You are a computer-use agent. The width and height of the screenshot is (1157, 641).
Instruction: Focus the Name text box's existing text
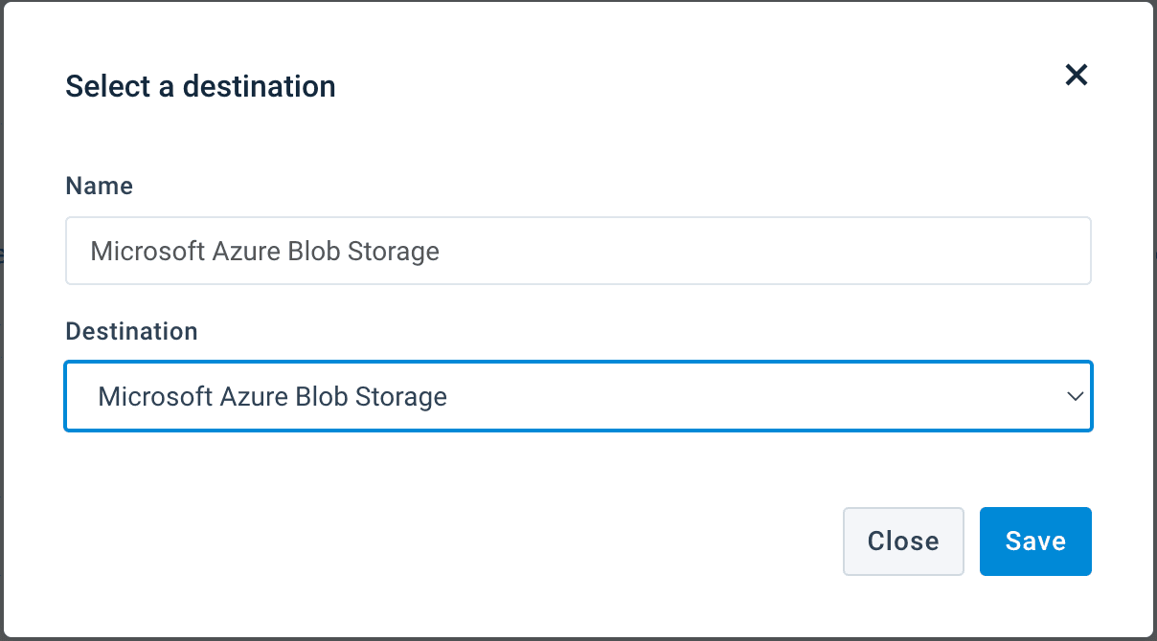[264, 251]
